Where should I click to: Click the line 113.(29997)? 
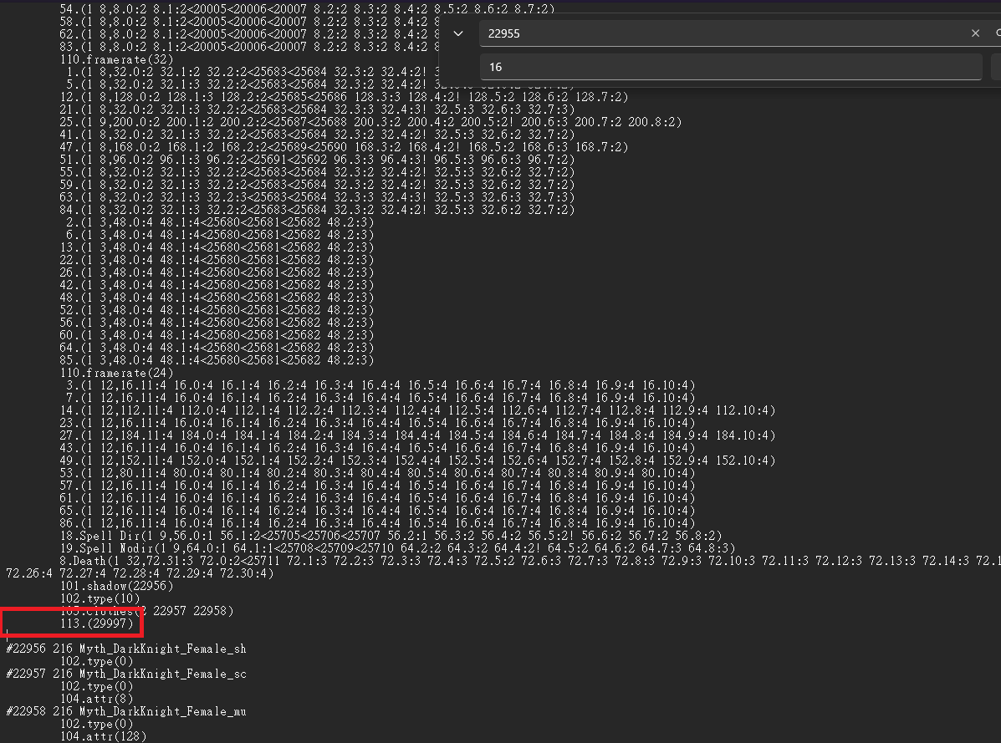pyautogui.click(x=97, y=623)
